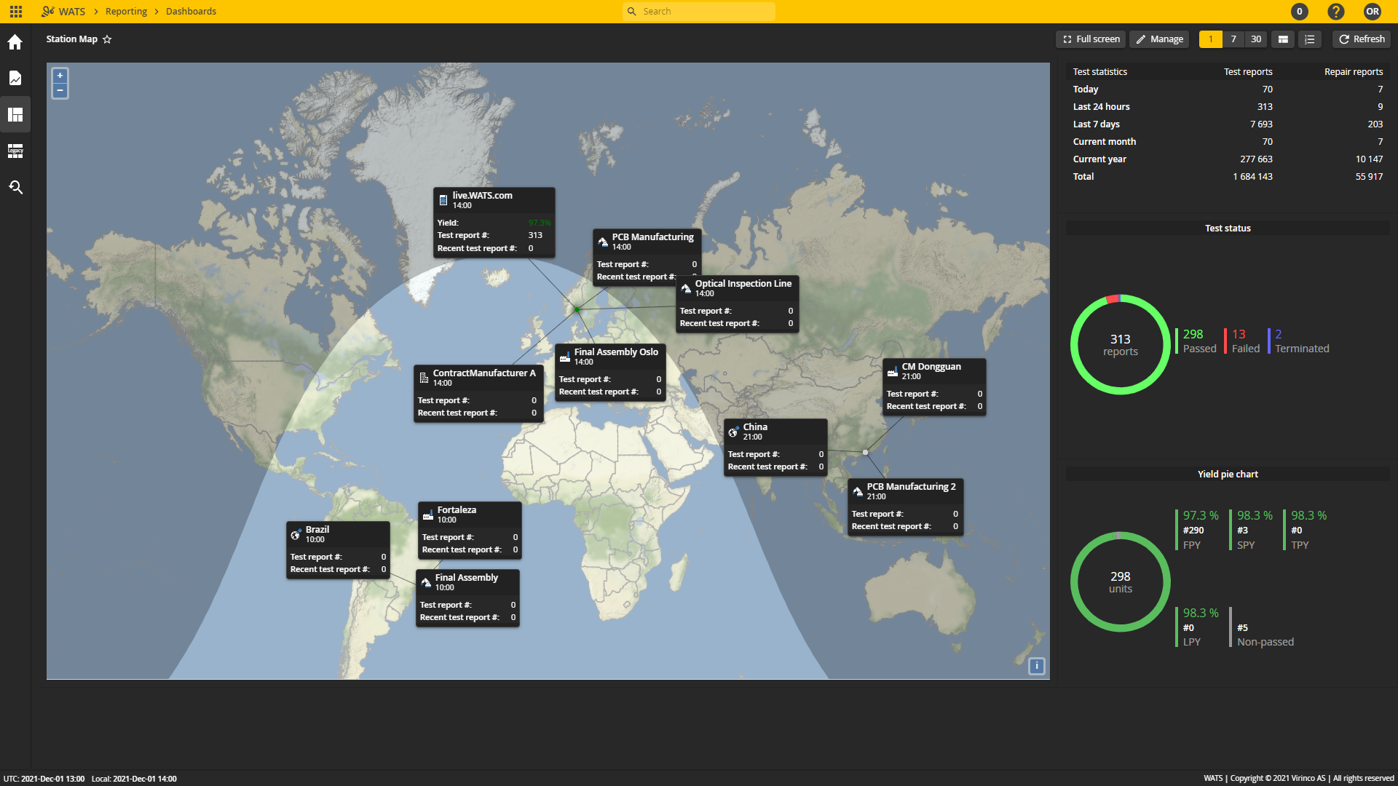Open the Dashboards breadcrumb
Image resolution: width=1398 pixels, height=786 pixels.
coord(191,12)
